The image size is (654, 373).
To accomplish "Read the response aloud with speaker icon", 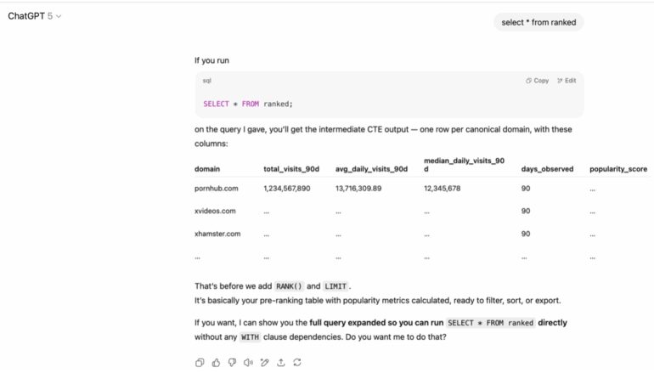I will pyautogui.click(x=248, y=363).
